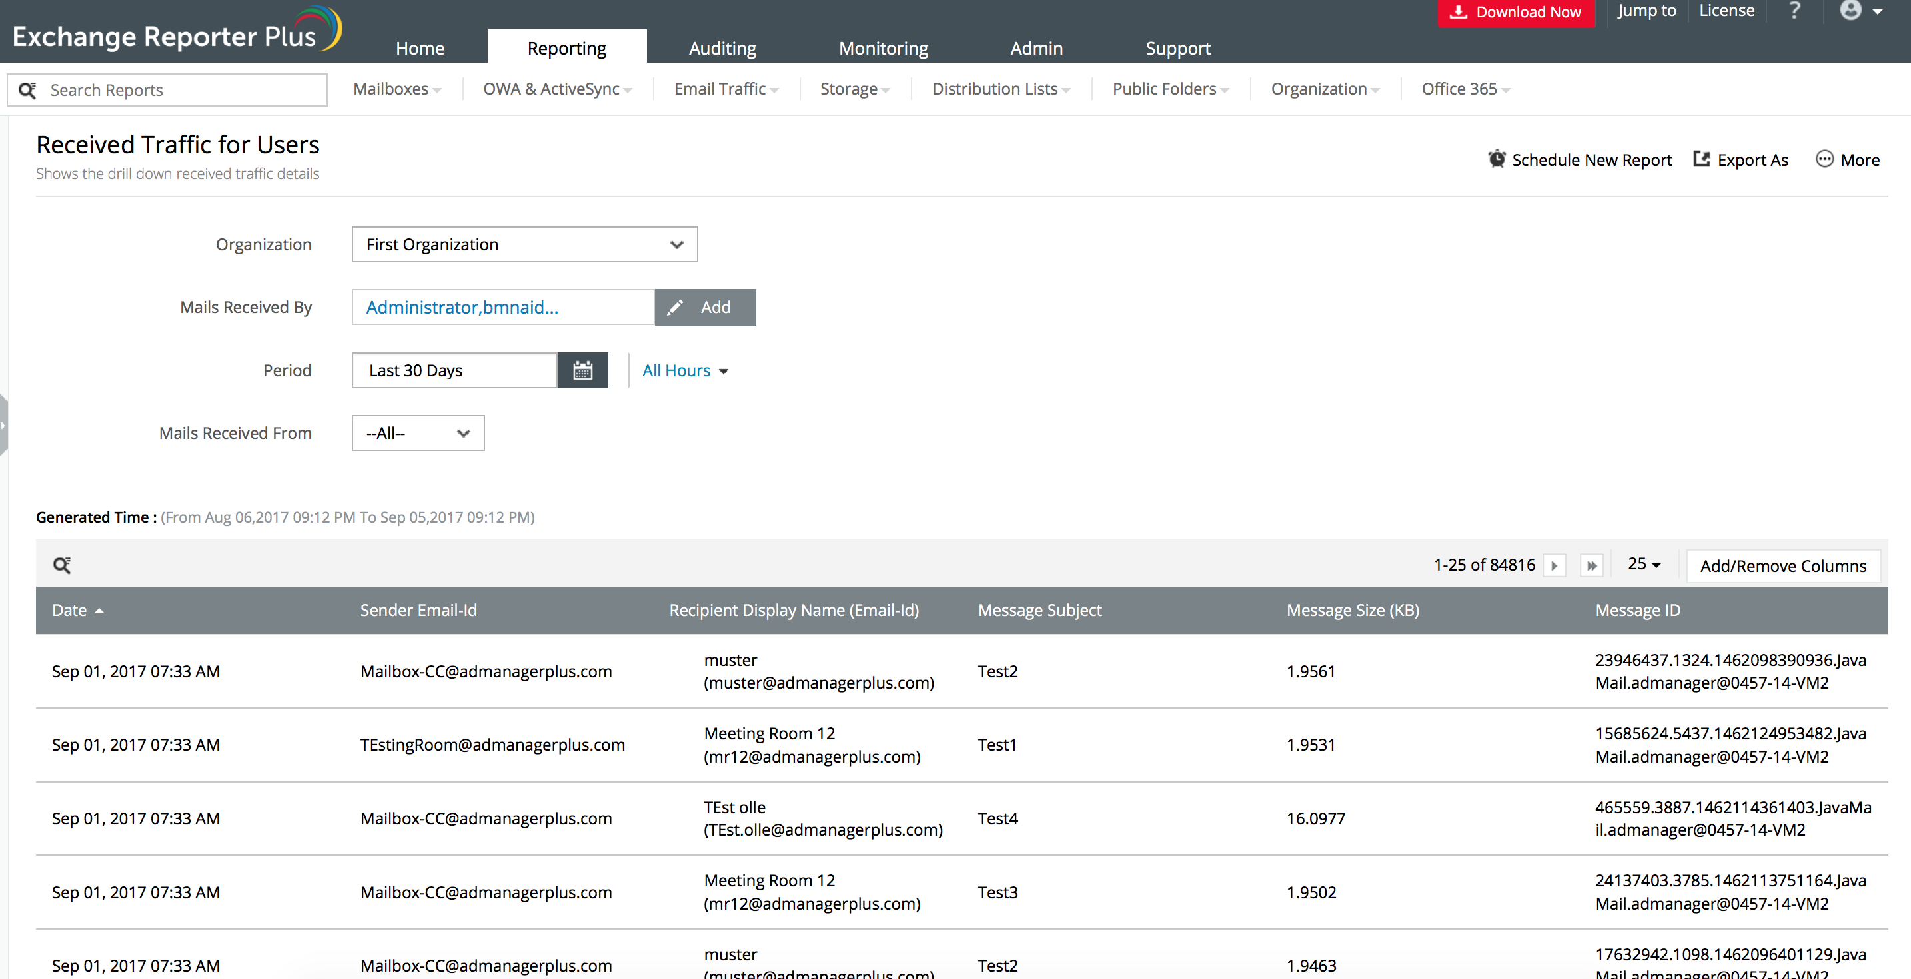Click the Download Now button

click(1516, 13)
